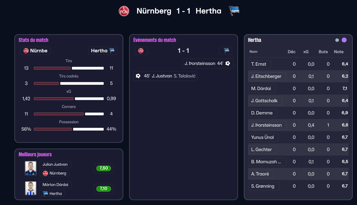Select the Nürnbe team button in stats

(x=35, y=51)
